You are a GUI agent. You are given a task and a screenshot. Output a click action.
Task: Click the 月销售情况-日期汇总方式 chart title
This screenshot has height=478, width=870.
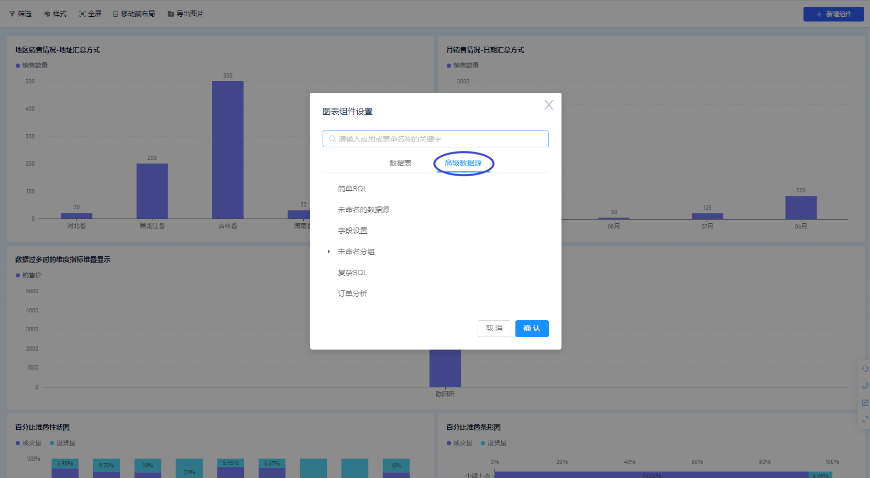(x=485, y=50)
